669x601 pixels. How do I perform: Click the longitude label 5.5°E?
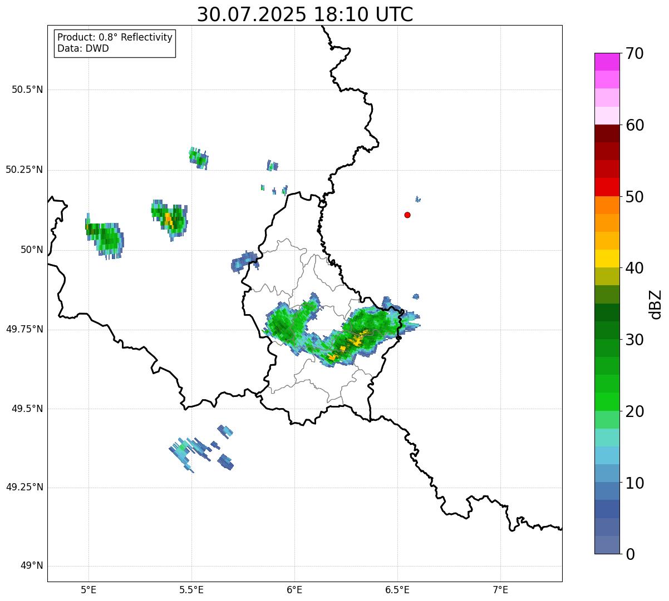click(x=191, y=589)
